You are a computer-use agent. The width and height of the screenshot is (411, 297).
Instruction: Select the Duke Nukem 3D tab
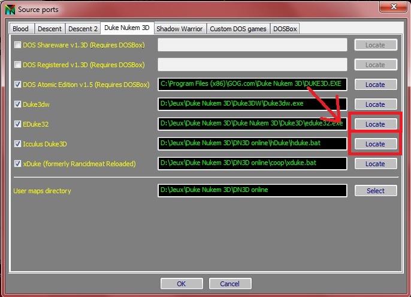coord(127,28)
